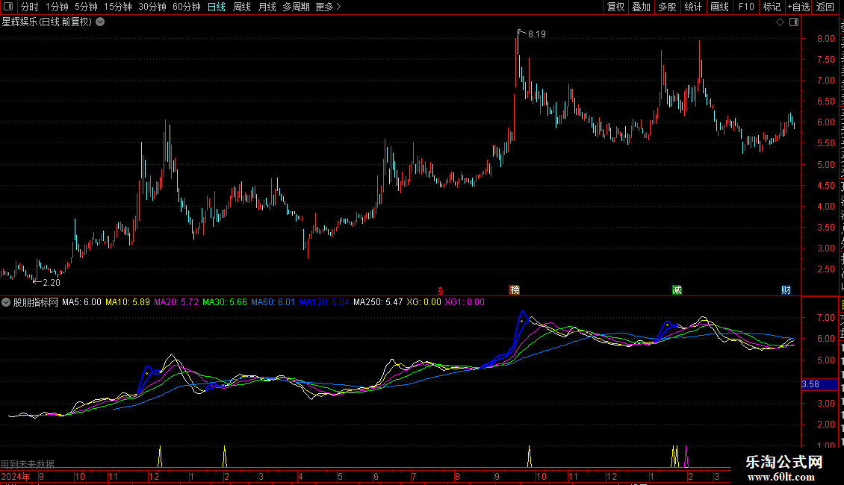This screenshot has height=485, width=844.
Task: Open the 复权 adjustment menu
Action: point(615,7)
